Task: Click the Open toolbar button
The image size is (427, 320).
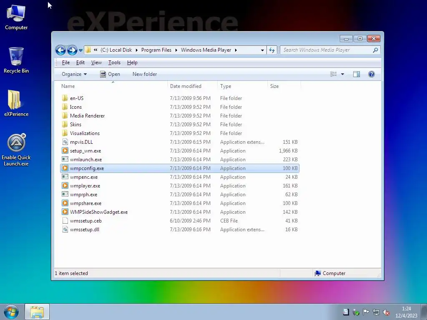Action: point(110,74)
